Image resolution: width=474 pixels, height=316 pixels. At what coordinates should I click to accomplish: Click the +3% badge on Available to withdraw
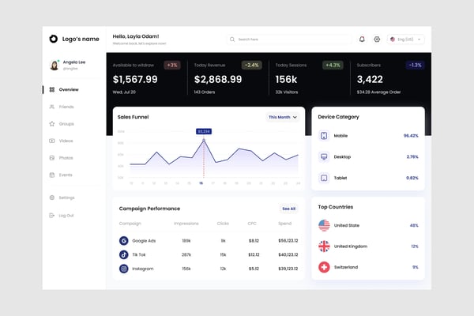pyautogui.click(x=172, y=65)
